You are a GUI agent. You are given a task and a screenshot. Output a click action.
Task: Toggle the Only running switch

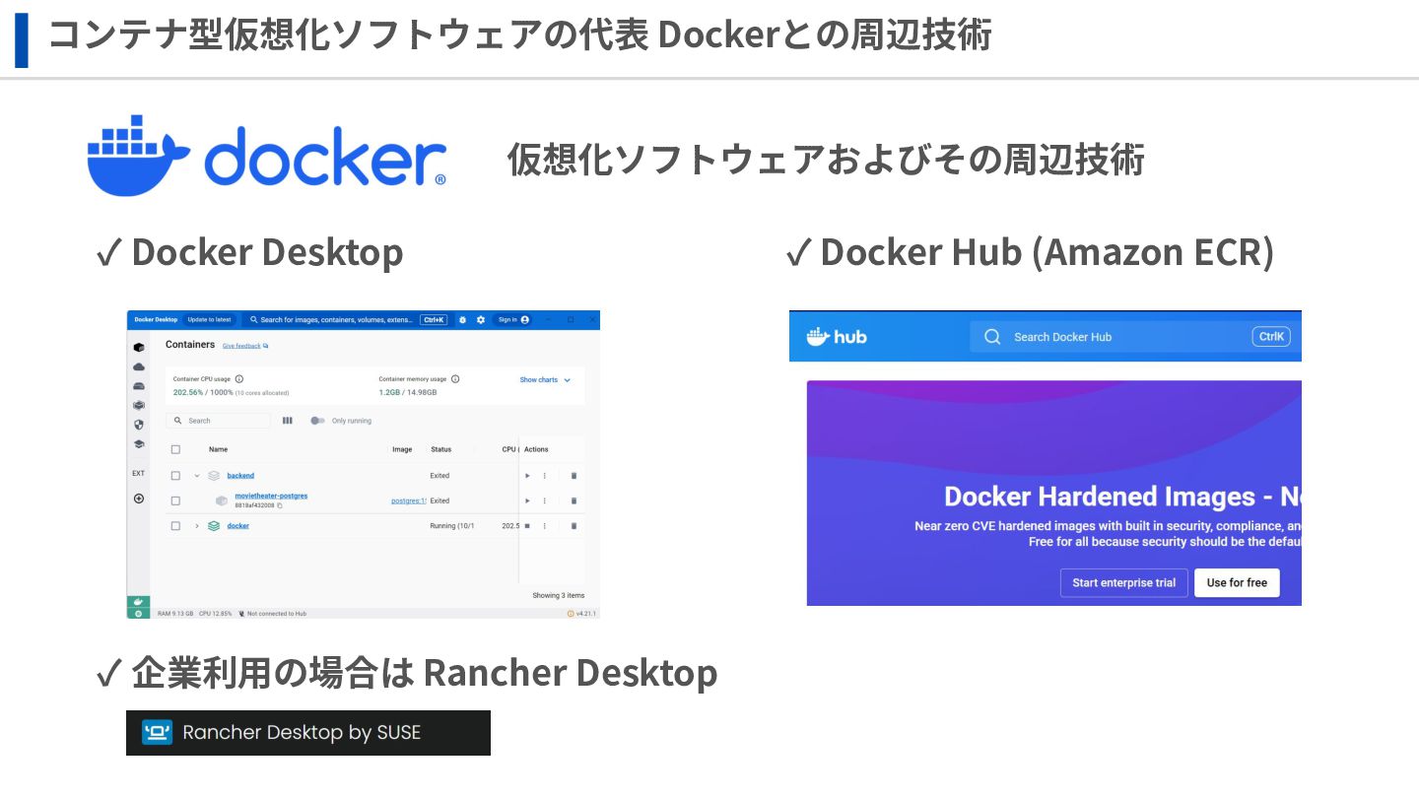[x=317, y=421]
